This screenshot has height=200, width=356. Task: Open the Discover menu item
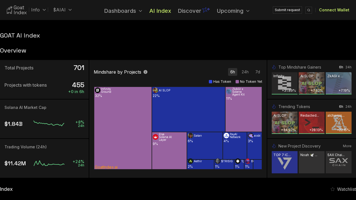pos(190,11)
